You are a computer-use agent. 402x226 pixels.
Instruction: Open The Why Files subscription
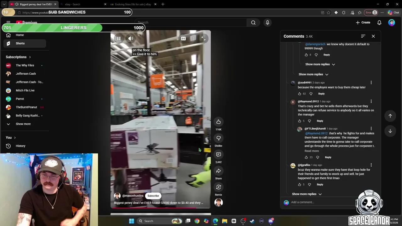click(24, 65)
